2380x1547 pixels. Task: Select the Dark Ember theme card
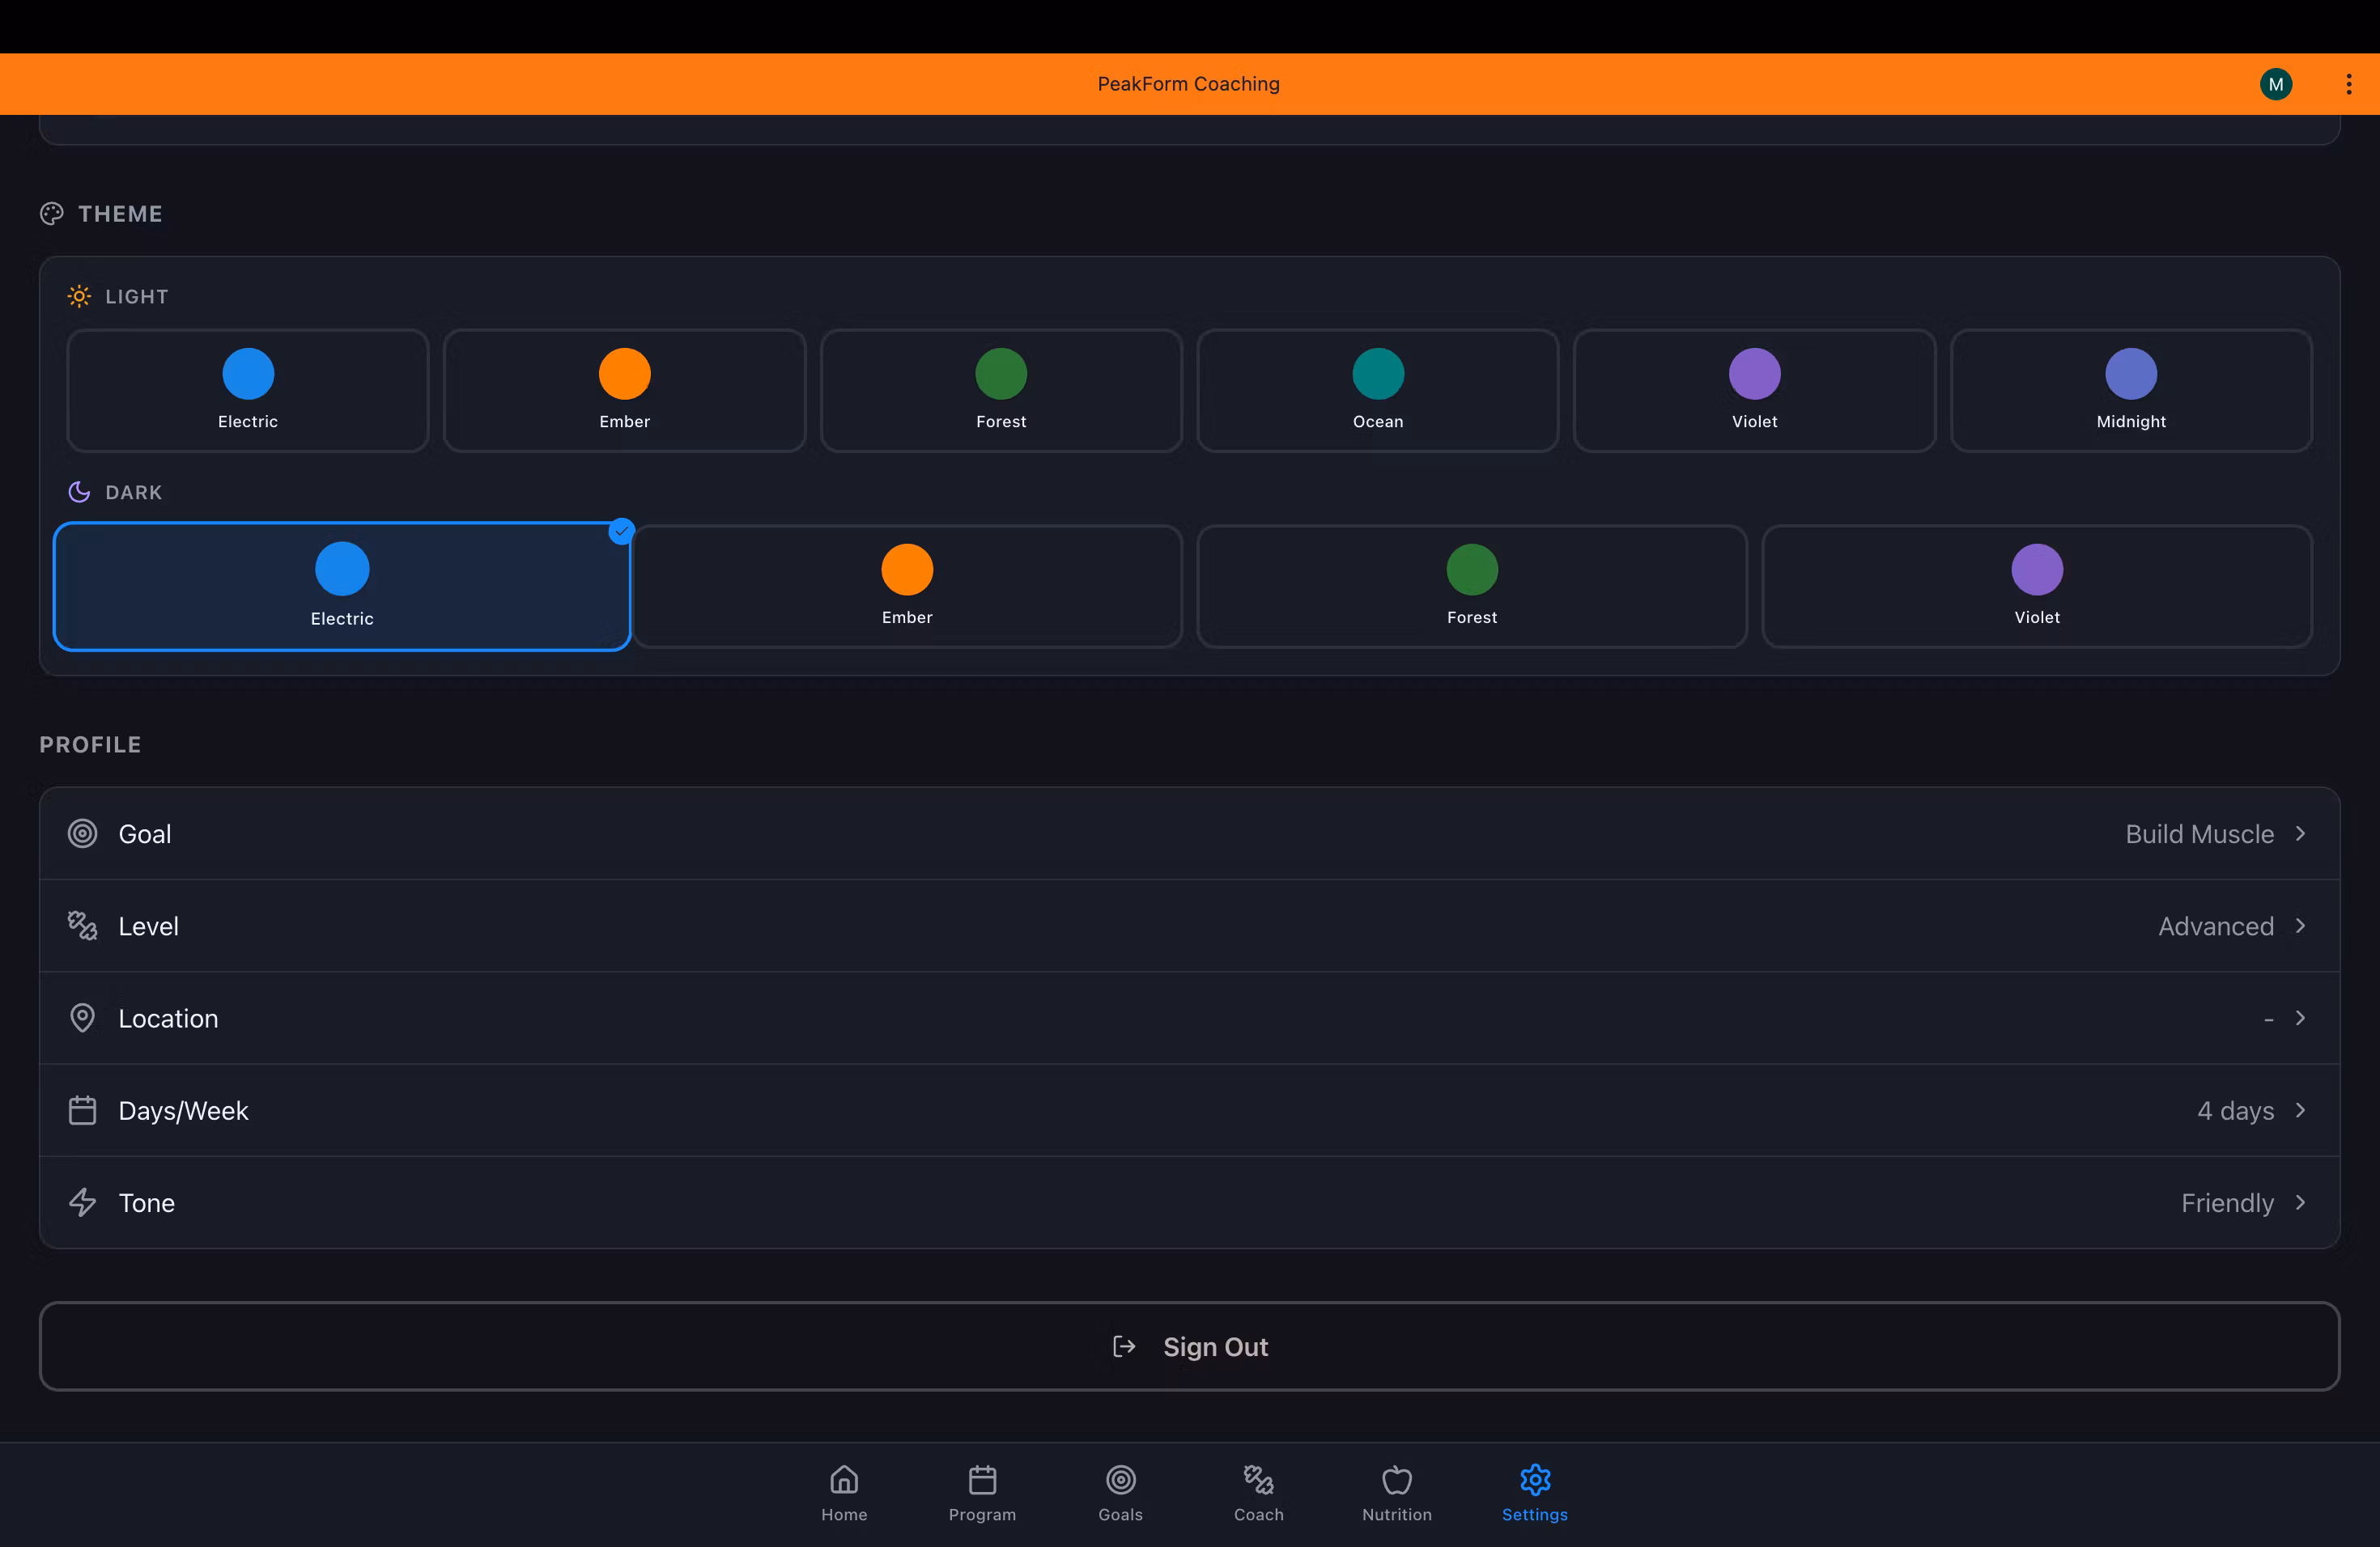click(907, 587)
